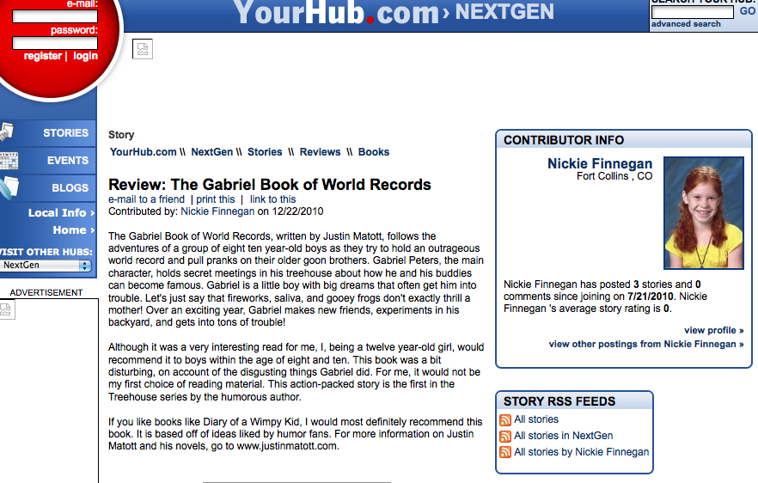This screenshot has width=758, height=483.
Task: Go to Local Info section
Action: point(61,213)
